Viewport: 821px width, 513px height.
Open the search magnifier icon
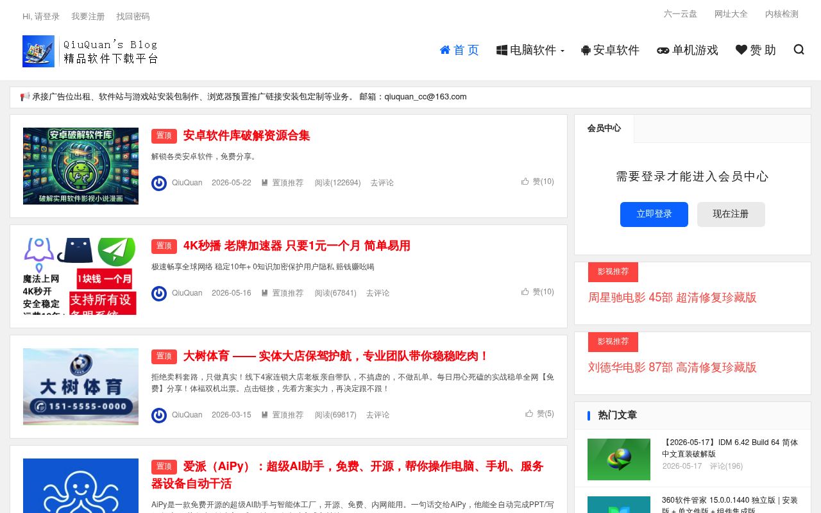click(x=799, y=49)
